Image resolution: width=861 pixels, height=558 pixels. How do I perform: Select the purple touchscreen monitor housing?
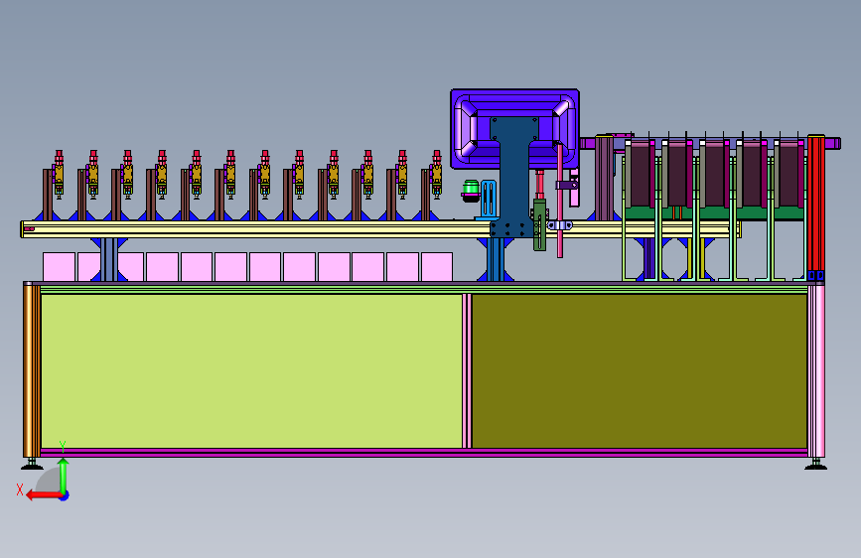click(514, 128)
